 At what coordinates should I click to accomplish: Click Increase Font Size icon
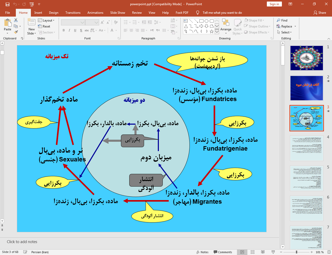[x=102, y=23]
